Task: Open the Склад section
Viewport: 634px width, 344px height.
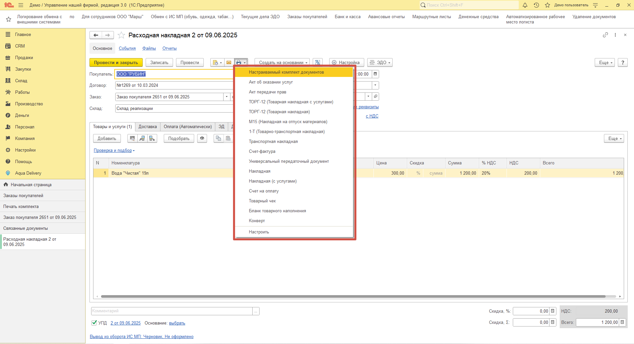Action: tap(21, 81)
